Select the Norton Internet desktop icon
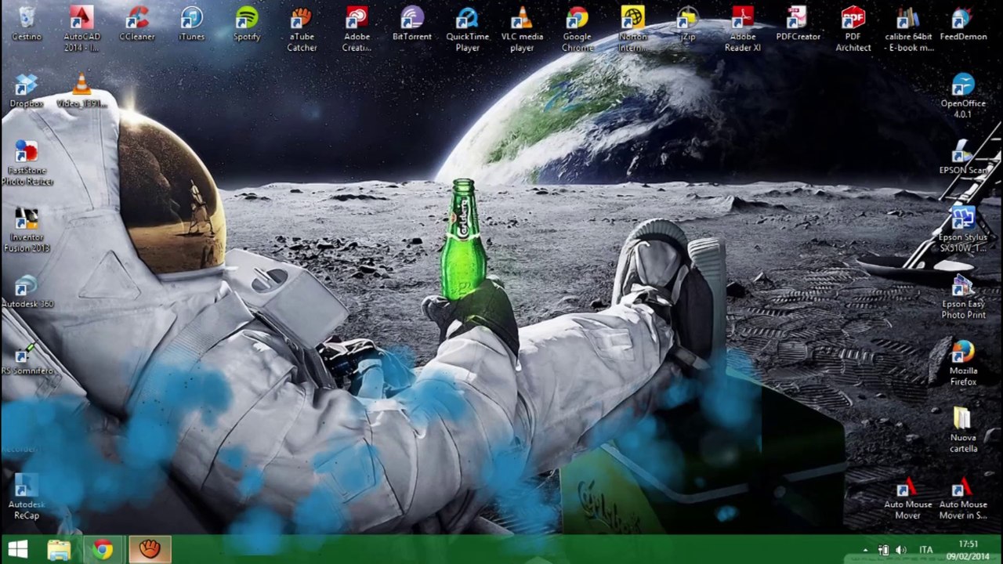The height and width of the screenshot is (564, 1003). pyautogui.click(x=632, y=29)
